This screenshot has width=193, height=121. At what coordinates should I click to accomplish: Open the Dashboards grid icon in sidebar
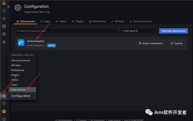[4, 26]
